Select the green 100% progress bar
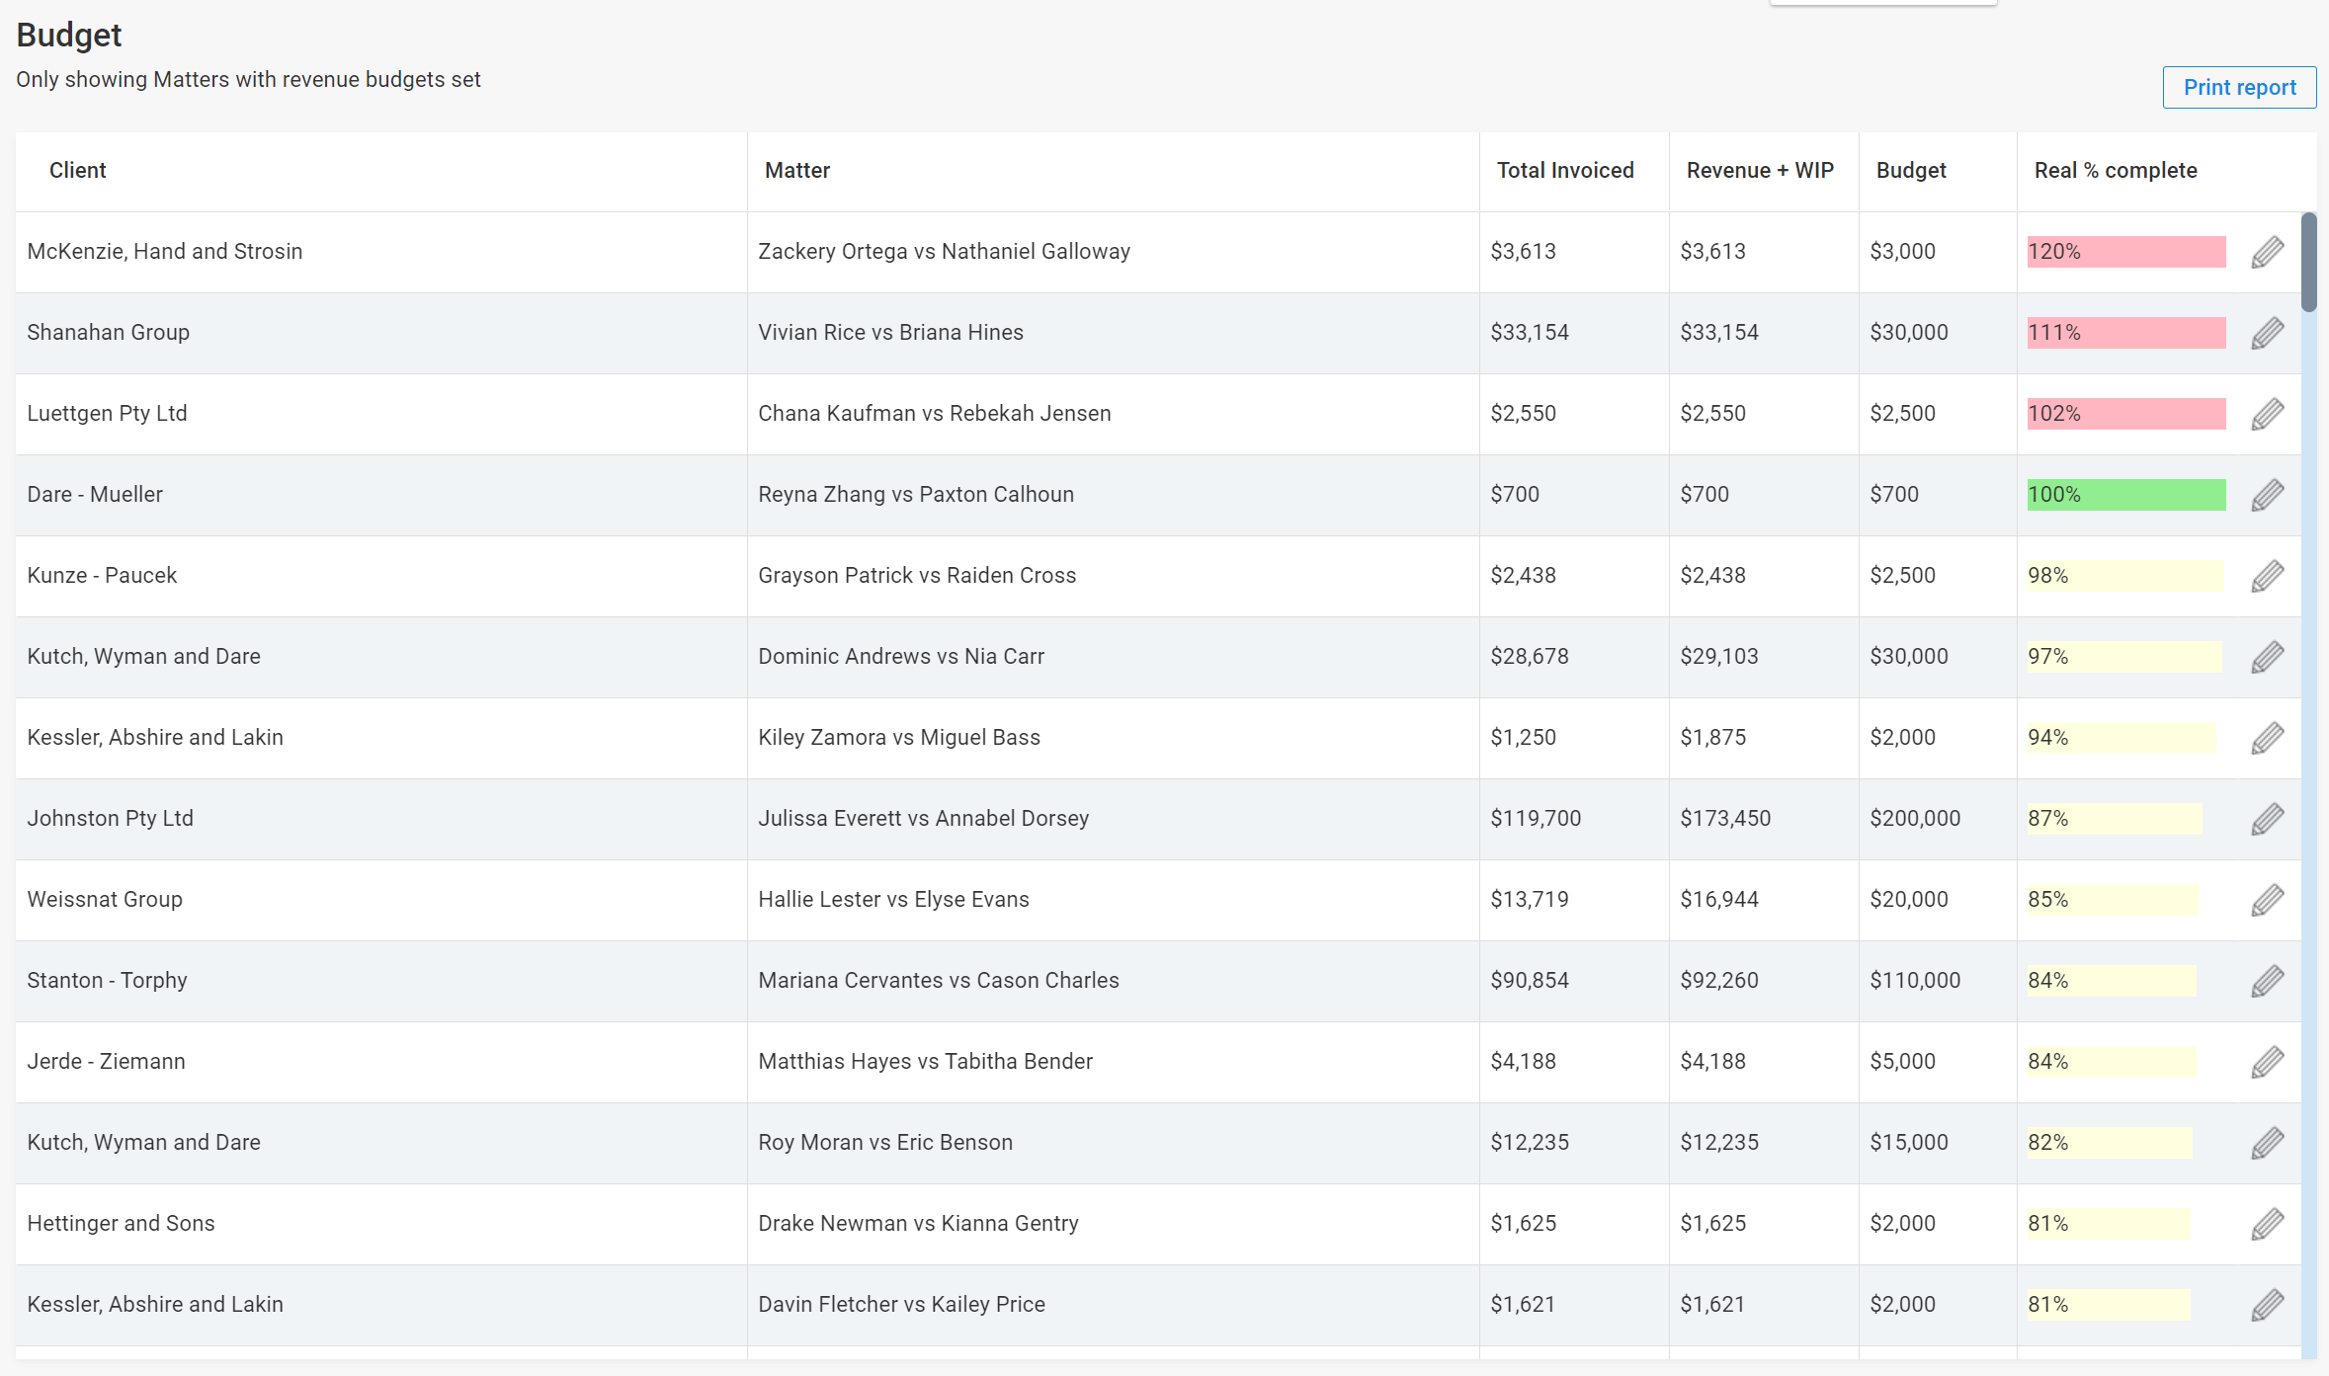The width and height of the screenshot is (2329, 1376). click(x=2126, y=495)
